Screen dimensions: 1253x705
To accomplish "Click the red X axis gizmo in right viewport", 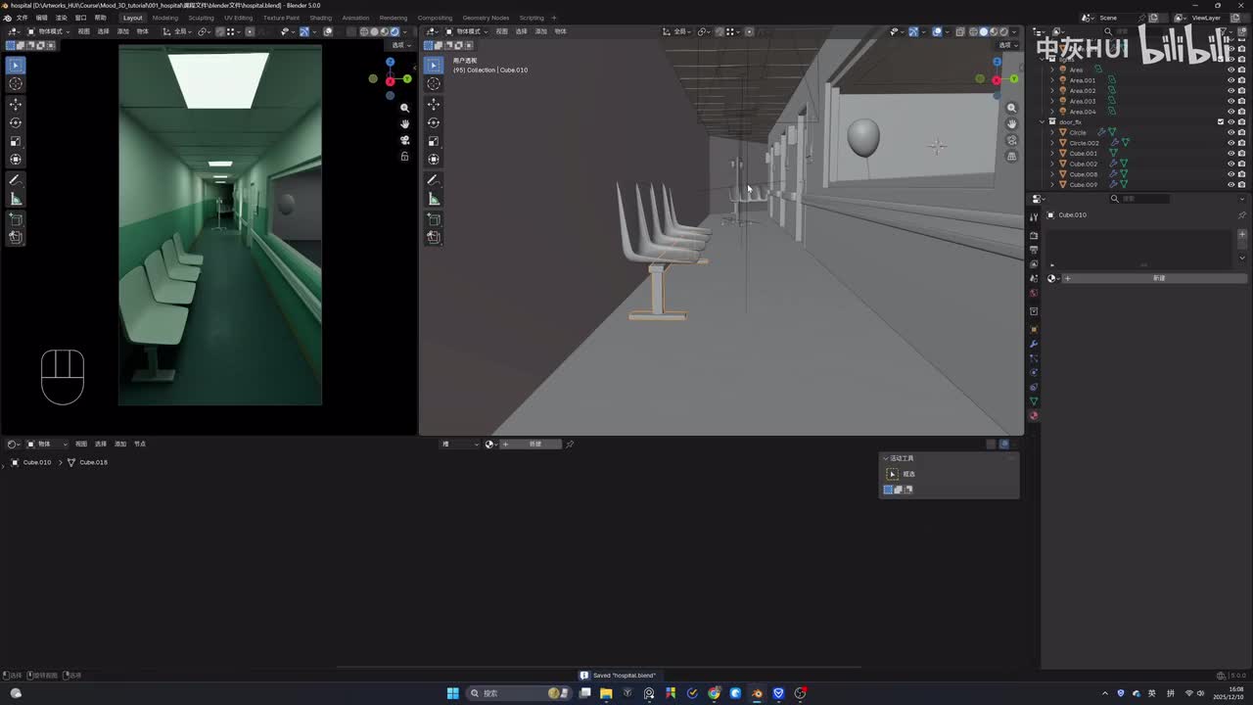I will pos(997,80).
